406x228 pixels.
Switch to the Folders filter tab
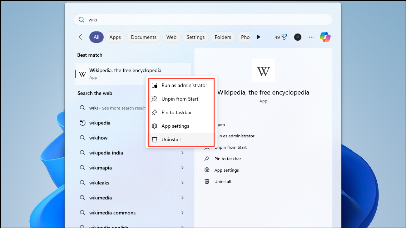[223, 37]
